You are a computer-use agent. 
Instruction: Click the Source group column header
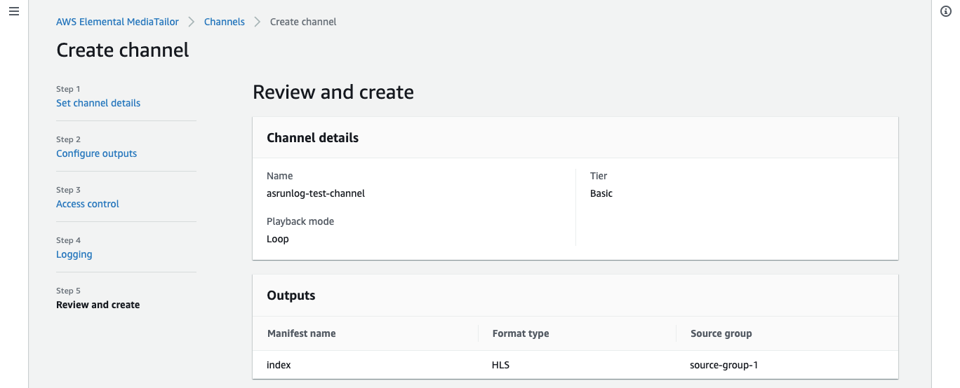[x=721, y=333]
